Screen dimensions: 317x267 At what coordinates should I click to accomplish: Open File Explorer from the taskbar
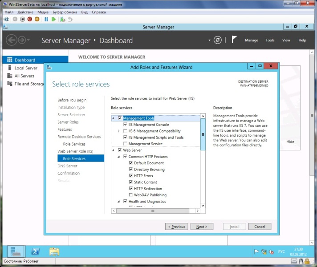(x=54, y=251)
